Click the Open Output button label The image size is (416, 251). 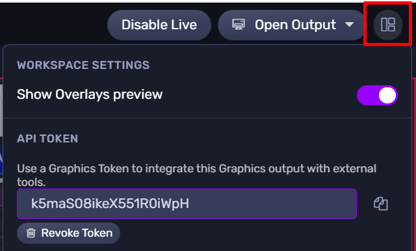click(x=295, y=25)
